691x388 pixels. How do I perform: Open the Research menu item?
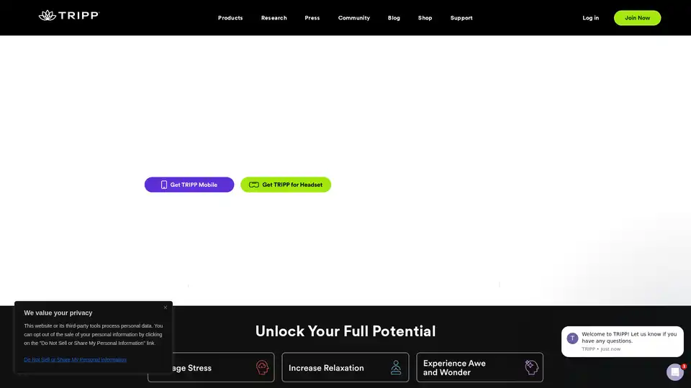tap(274, 18)
